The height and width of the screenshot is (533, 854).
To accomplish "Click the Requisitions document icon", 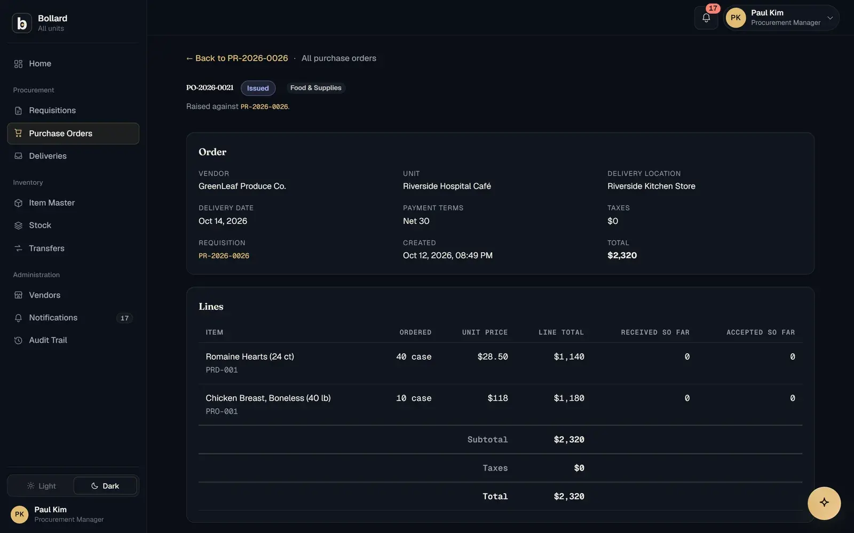I will pos(18,111).
